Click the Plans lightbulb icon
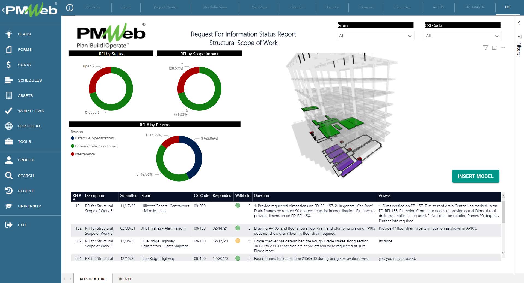The width and height of the screenshot is (524, 283). tap(9, 34)
